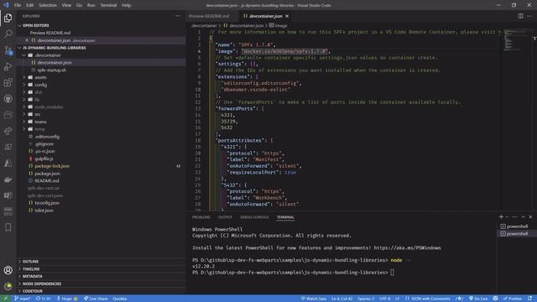Open the Run and Debug view
Screen dimensions: 537x302
[x=8, y=66]
